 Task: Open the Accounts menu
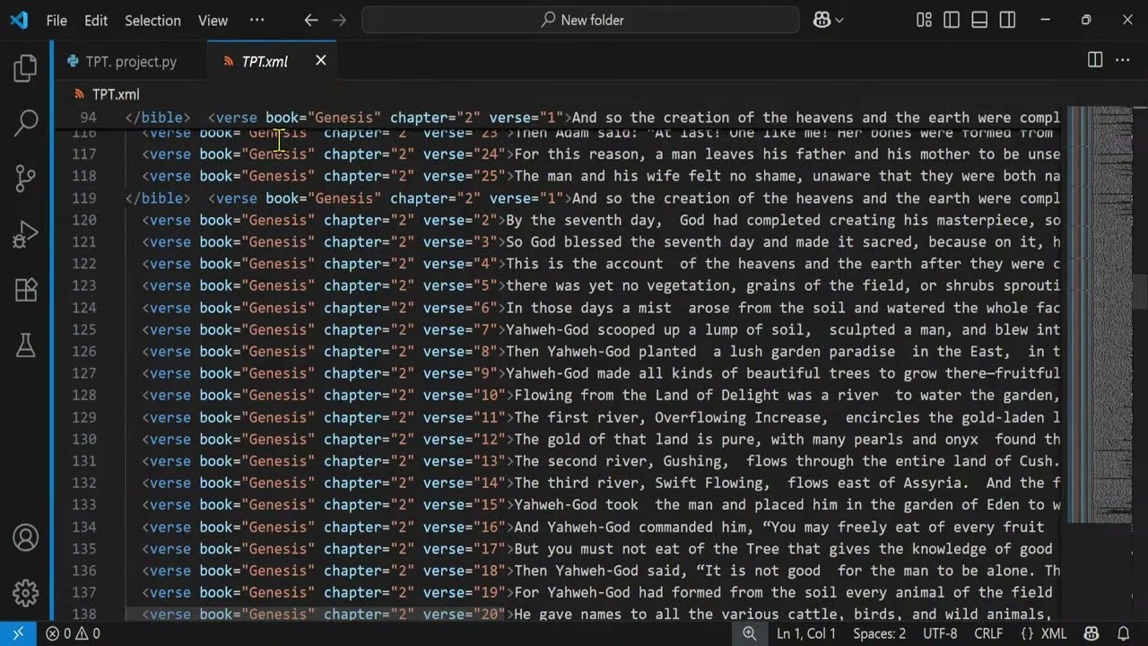click(26, 537)
